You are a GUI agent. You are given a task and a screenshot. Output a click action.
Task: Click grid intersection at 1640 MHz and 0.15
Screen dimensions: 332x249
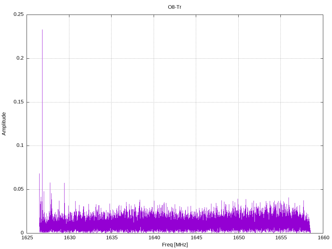pyautogui.click(x=154, y=102)
